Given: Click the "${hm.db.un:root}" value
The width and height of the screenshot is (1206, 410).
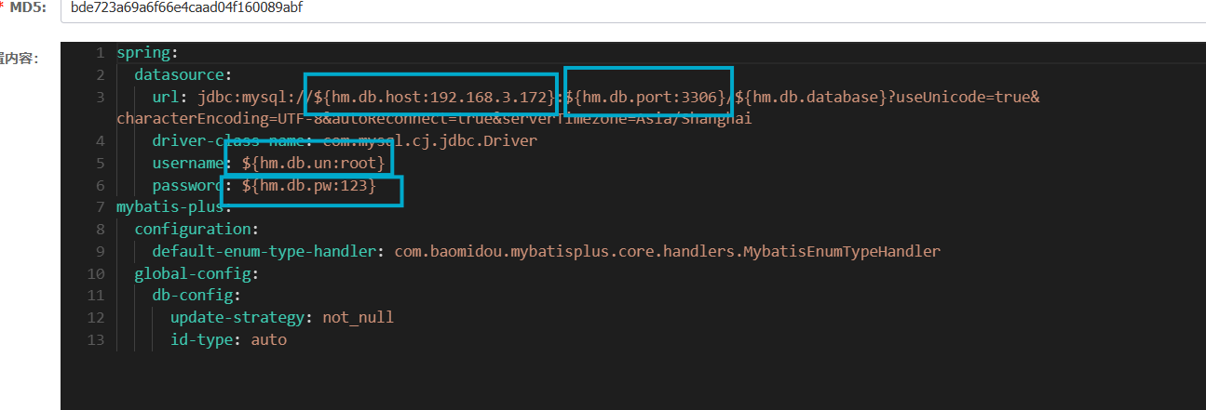Looking at the screenshot, I should pyautogui.click(x=313, y=164).
